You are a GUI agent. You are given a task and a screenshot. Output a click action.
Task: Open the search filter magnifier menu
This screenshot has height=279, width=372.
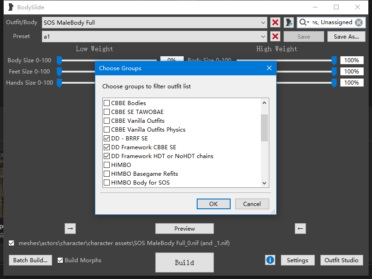click(x=304, y=22)
